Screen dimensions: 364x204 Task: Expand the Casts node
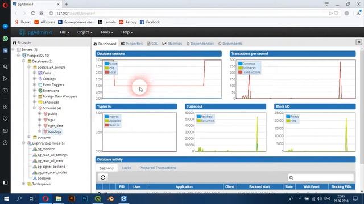pyautogui.click(x=34, y=73)
